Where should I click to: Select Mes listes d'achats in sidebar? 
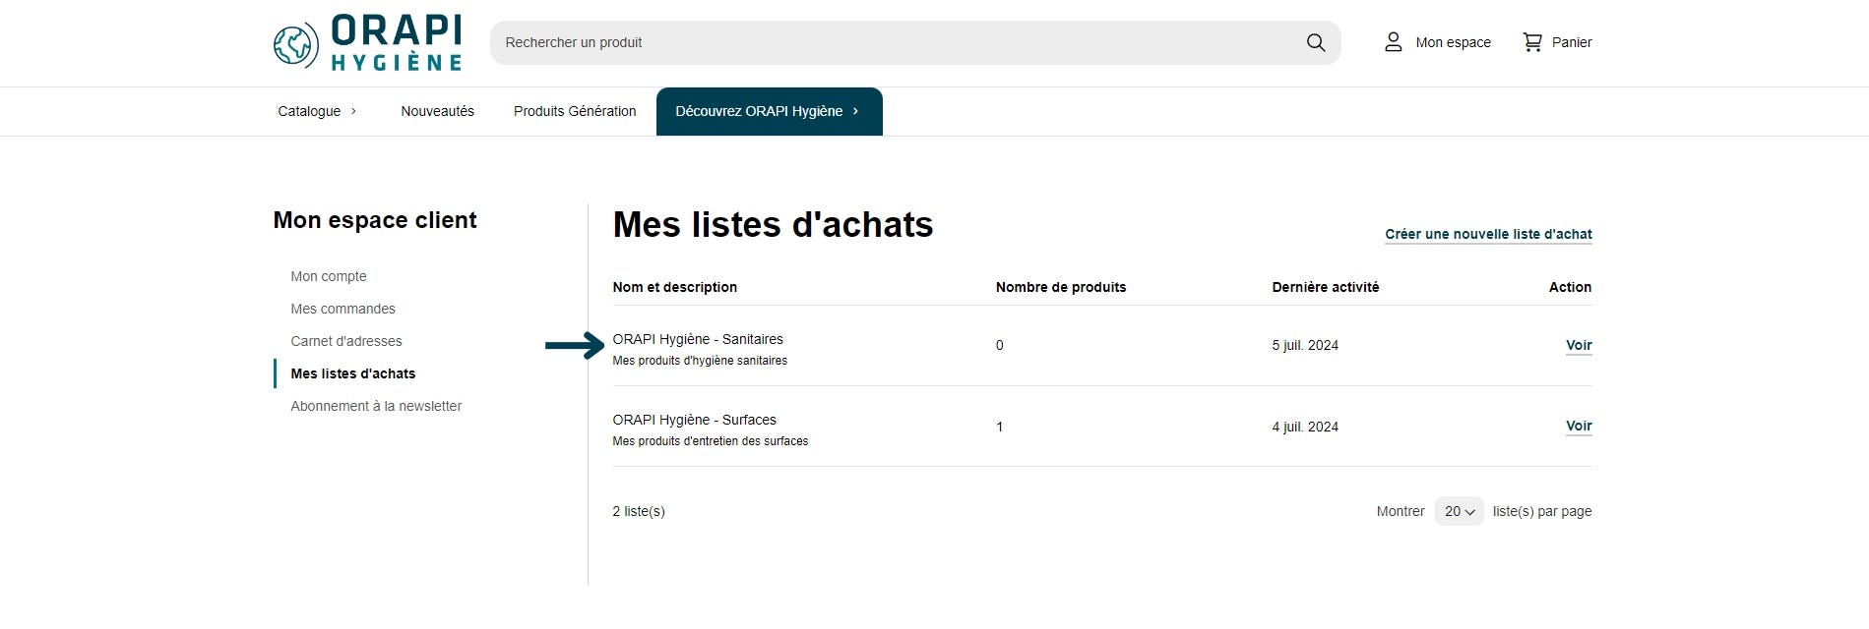[x=353, y=373]
